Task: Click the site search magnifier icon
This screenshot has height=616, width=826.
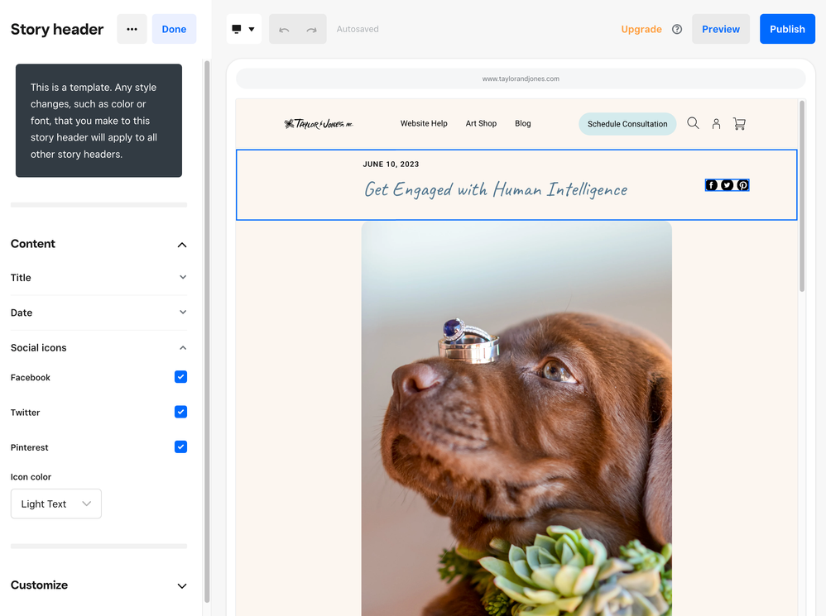Action: 693,123
